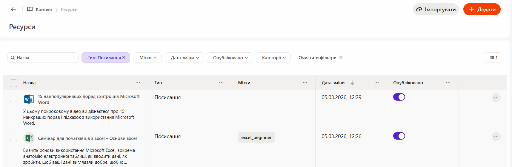Open Мітки column options ellipsis

[305, 83]
